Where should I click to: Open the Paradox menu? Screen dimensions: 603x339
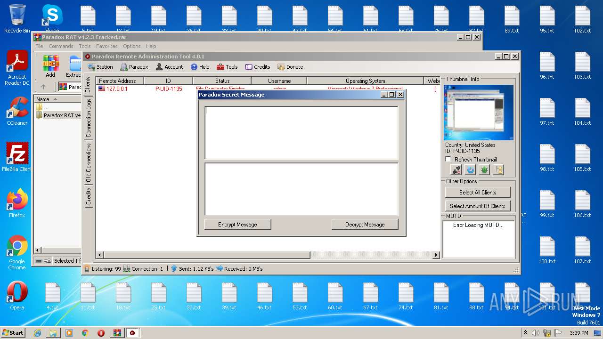[134, 67]
